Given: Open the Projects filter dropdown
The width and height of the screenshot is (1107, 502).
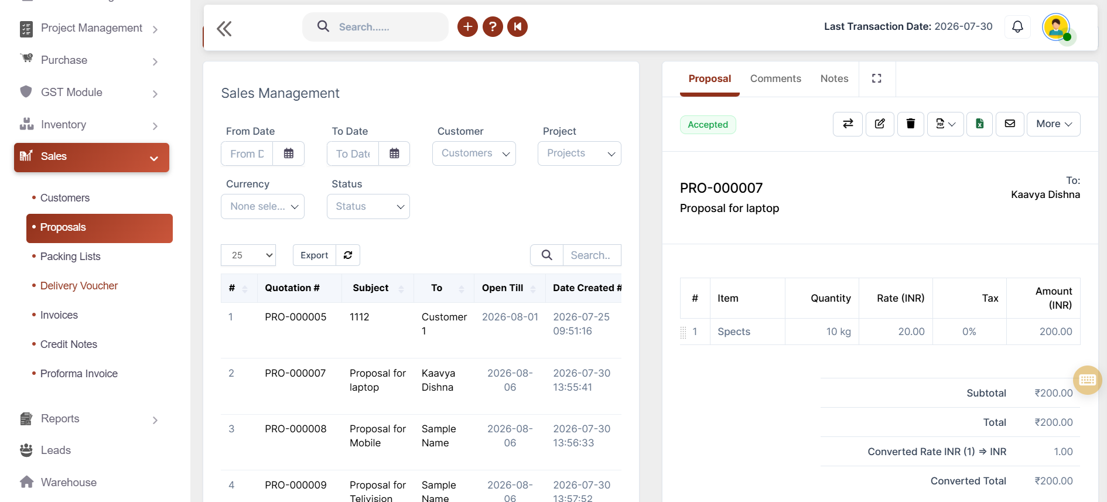Looking at the screenshot, I should pyautogui.click(x=579, y=153).
